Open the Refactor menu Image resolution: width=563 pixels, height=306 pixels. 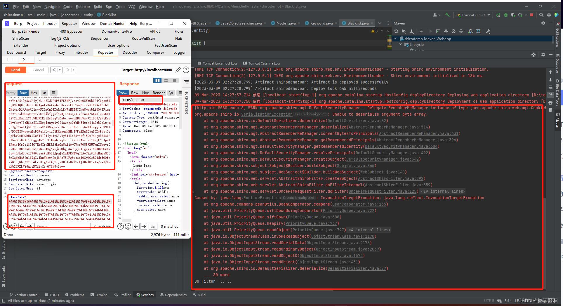(83, 6)
